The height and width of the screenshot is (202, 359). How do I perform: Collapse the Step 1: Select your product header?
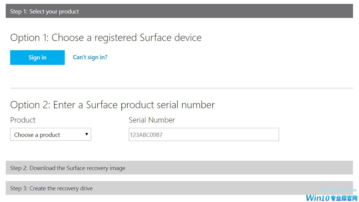tap(179, 11)
